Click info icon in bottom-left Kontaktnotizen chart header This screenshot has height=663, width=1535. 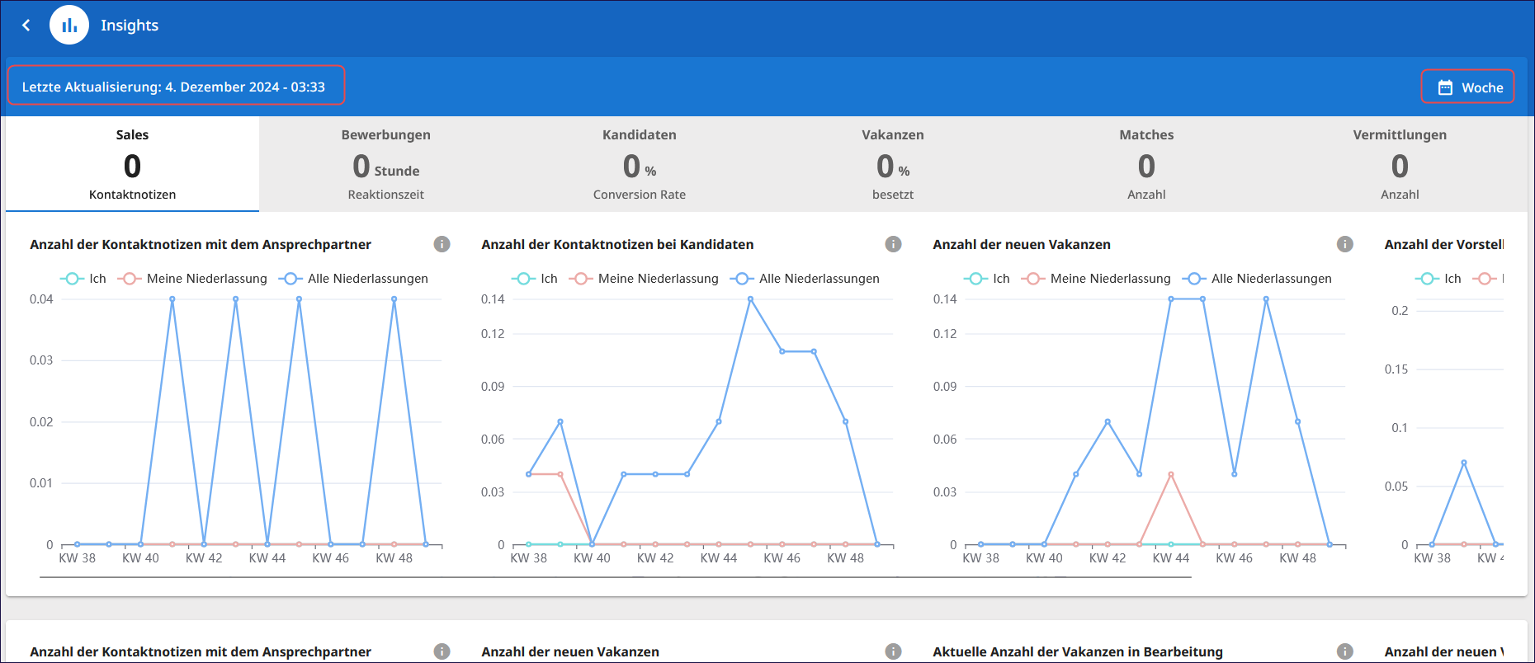click(442, 651)
